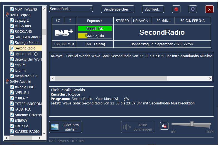Viewport: 218px width, 145px height.
Task: Start the Suchlauf... station scan
Action: coord(153,9)
